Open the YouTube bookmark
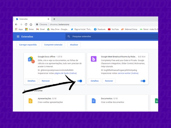 (x=113, y=29)
